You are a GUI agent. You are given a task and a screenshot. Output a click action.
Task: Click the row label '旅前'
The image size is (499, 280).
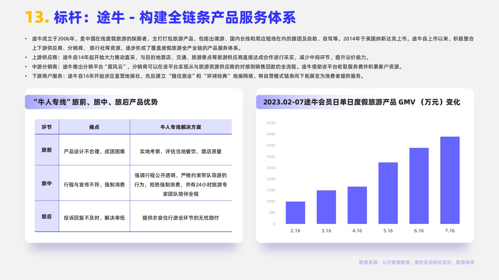coord(47,150)
